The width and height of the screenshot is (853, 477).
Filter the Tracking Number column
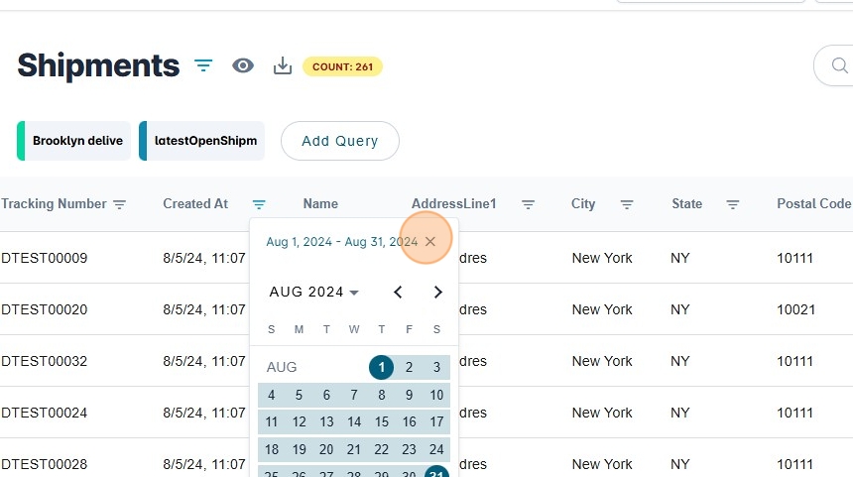(120, 204)
